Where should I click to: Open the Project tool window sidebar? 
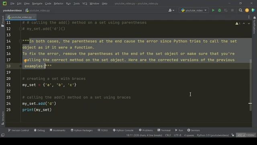point(3,21)
